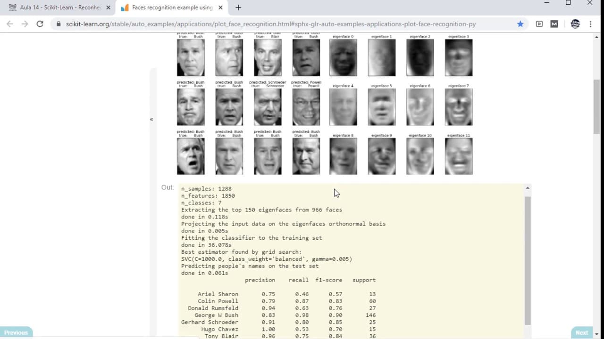Reload the scikit-learn page

tap(40, 24)
